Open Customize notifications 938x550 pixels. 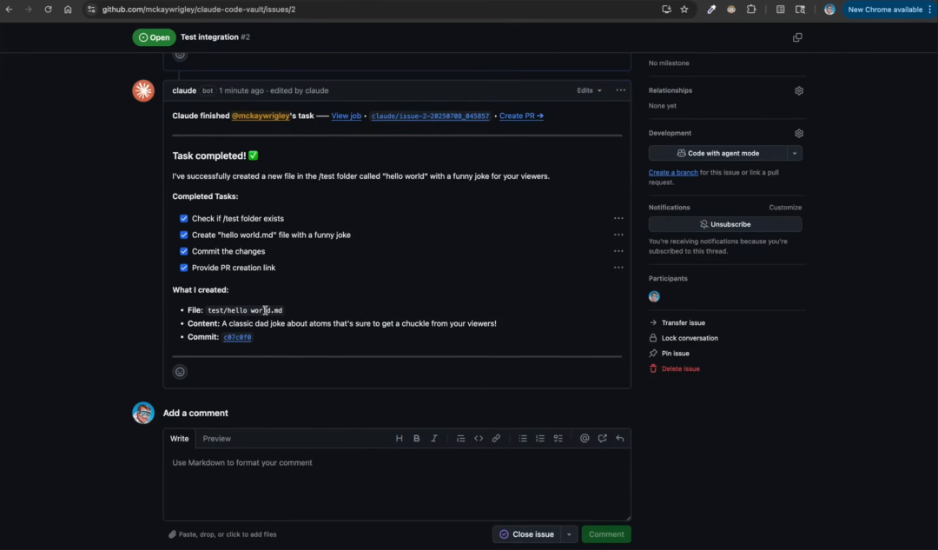coord(785,208)
